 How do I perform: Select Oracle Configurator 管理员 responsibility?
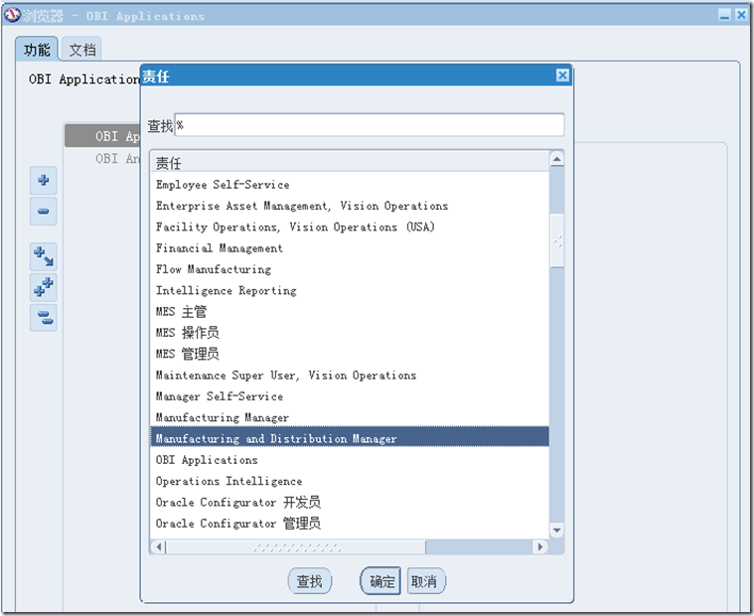[350, 524]
